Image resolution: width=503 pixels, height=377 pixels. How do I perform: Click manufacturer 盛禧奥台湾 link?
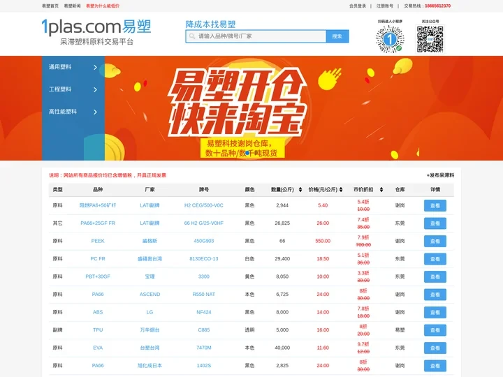click(x=150, y=259)
